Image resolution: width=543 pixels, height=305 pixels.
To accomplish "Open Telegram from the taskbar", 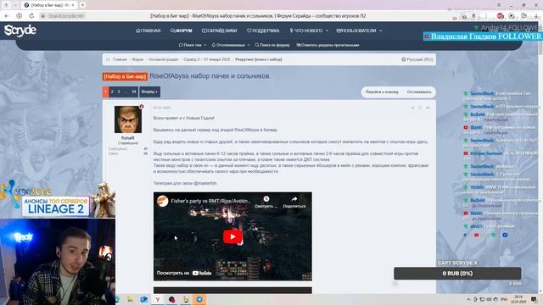I will point(199,299).
